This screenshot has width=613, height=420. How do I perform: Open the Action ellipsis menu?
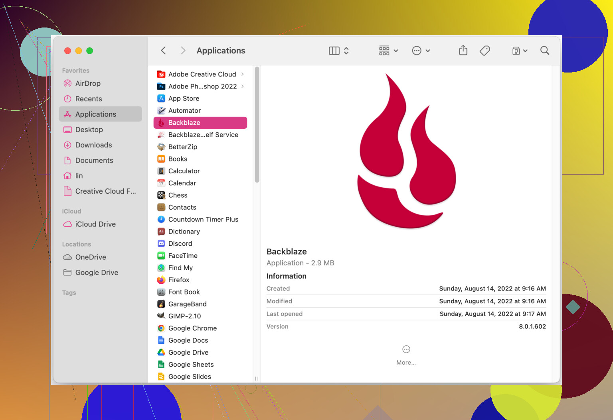point(421,51)
